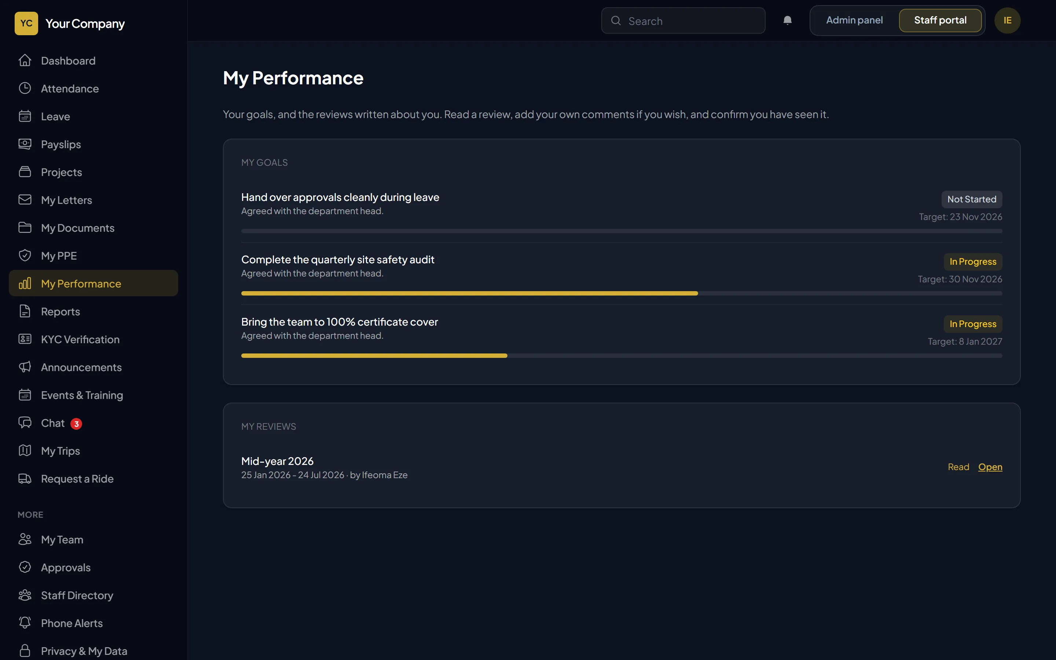Click the Privacy & My Data lock icon

click(x=25, y=651)
